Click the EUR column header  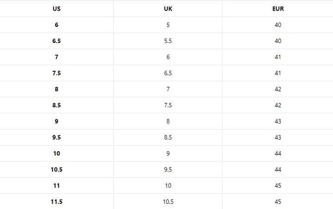pyautogui.click(x=277, y=9)
